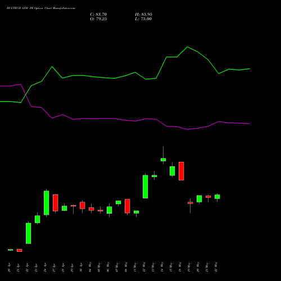281x281 pixels.
Task: Click the 08 May date label
Action: [126, 267]
